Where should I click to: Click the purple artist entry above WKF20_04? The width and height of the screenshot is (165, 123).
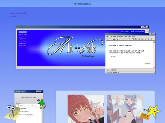(23, 42)
